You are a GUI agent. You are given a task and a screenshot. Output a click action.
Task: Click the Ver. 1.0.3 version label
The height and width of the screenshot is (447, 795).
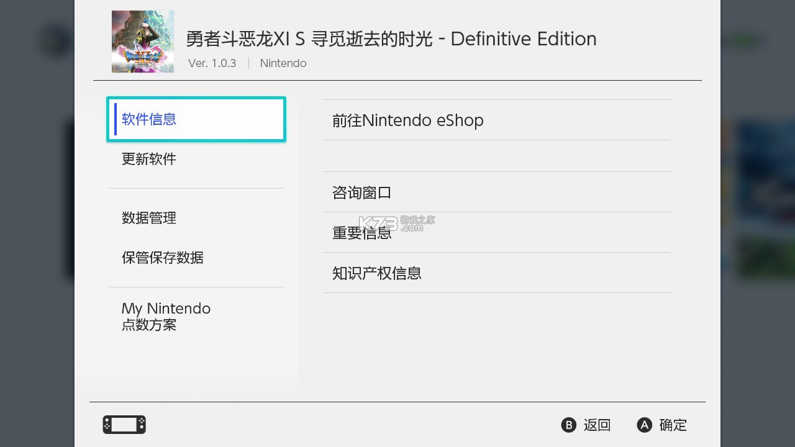point(212,63)
